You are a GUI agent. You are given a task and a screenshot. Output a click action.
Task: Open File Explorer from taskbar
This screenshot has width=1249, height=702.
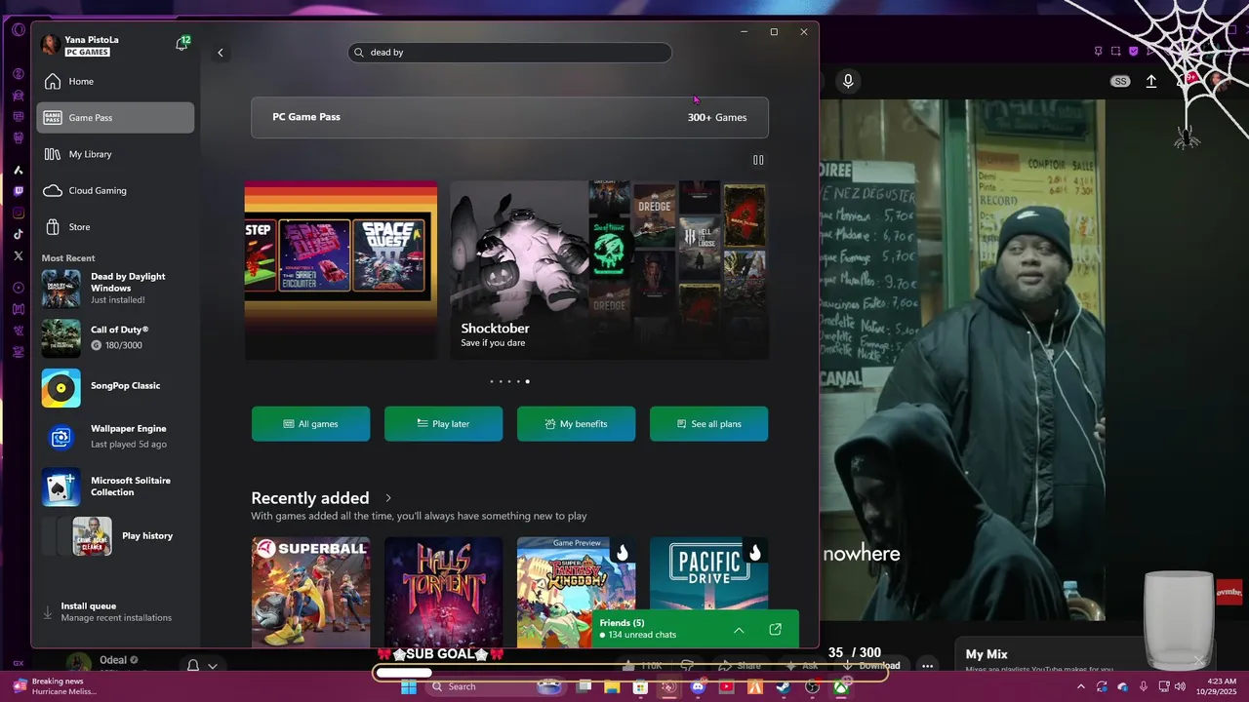click(x=612, y=687)
